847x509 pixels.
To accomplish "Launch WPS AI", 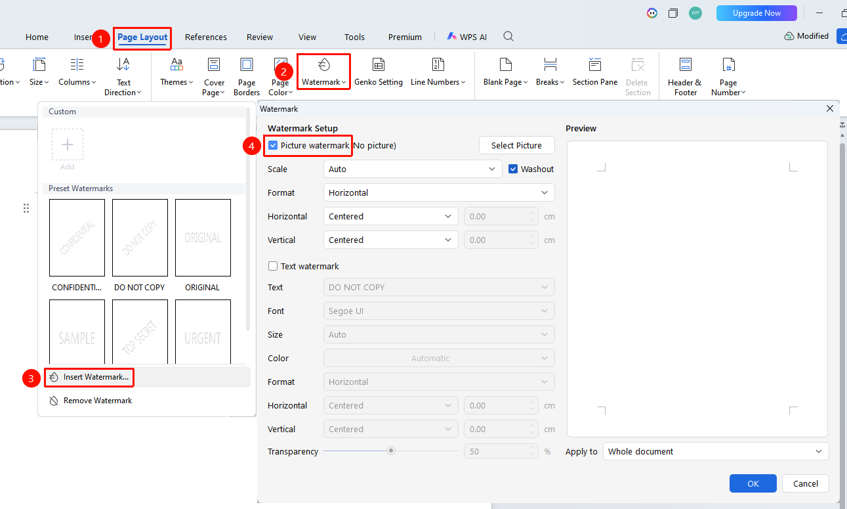I will (467, 37).
